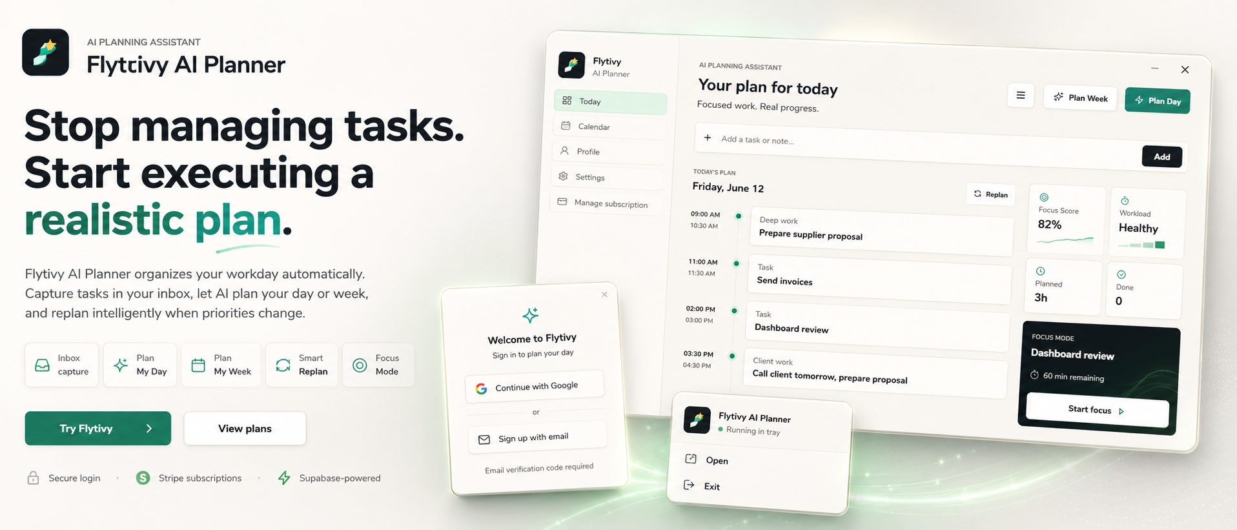Click the Plan My Day sparkle icon

coord(121,365)
